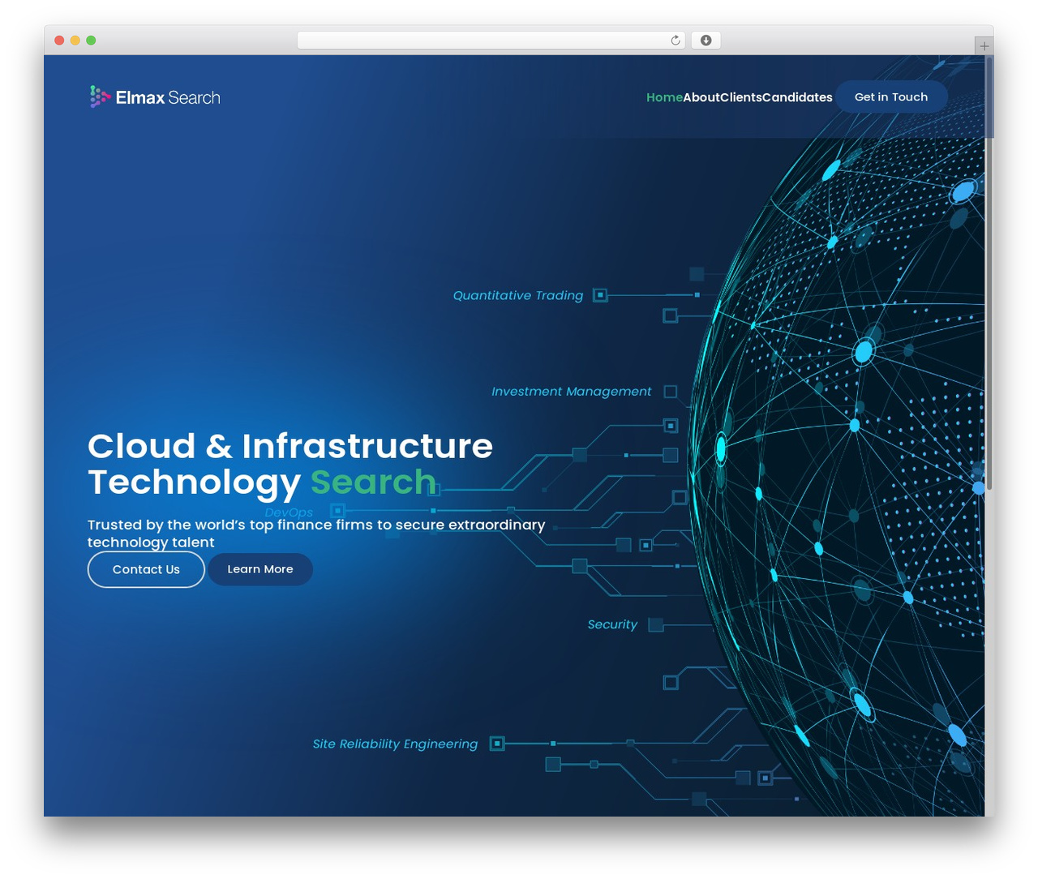1038x879 pixels.
Task: Click the DevOps label
Action: (x=289, y=512)
